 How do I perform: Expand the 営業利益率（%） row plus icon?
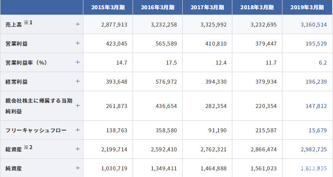click(x=78, y=62)
